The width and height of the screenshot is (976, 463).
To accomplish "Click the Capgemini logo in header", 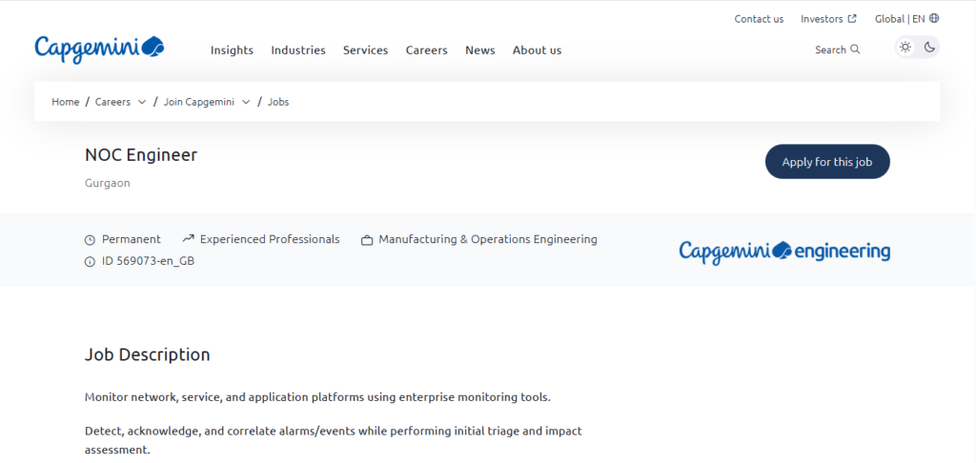I will (x=99, y=50).
